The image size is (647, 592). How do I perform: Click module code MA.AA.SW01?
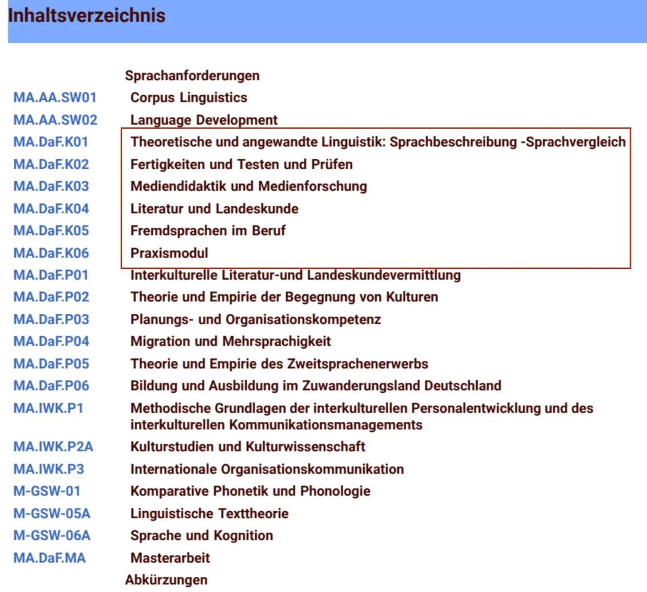tap(55, 98)
